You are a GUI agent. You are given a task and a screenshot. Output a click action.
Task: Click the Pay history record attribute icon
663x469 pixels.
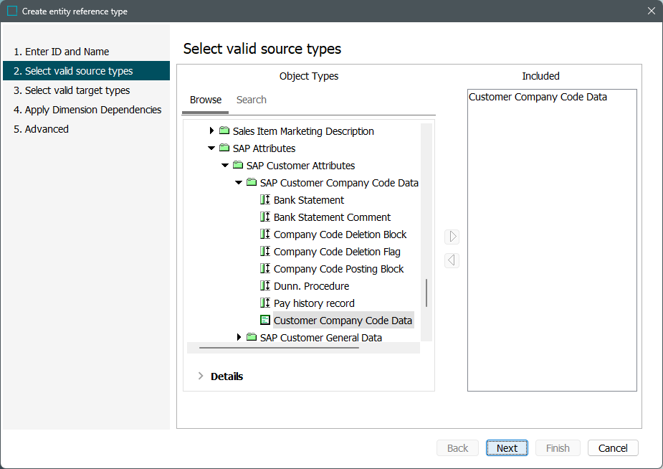(x=264, y=303)
